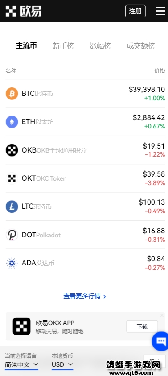The height and width of the screenshot is (376, 168).
Task: Open the 查看更多行情 link
Action: [x=85, y=297]
